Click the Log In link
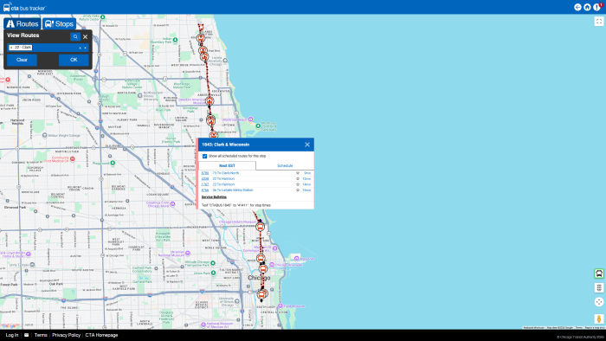This screenshot has width=606, height=341. [12, 335]
